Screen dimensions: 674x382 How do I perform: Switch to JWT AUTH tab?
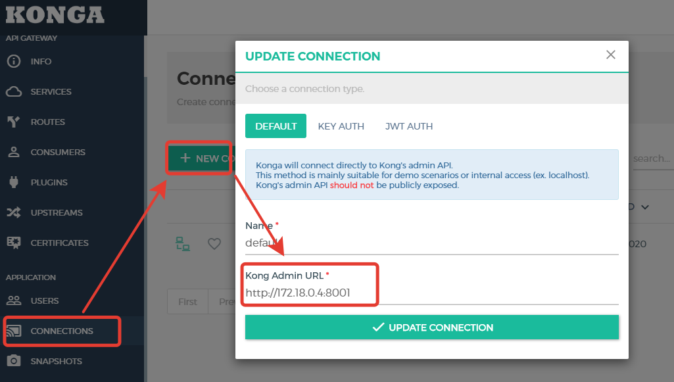tap(409, 126)
